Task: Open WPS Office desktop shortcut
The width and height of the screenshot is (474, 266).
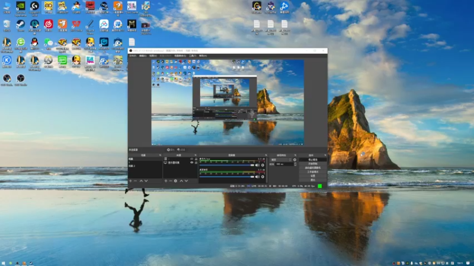Action: point(76,25)
